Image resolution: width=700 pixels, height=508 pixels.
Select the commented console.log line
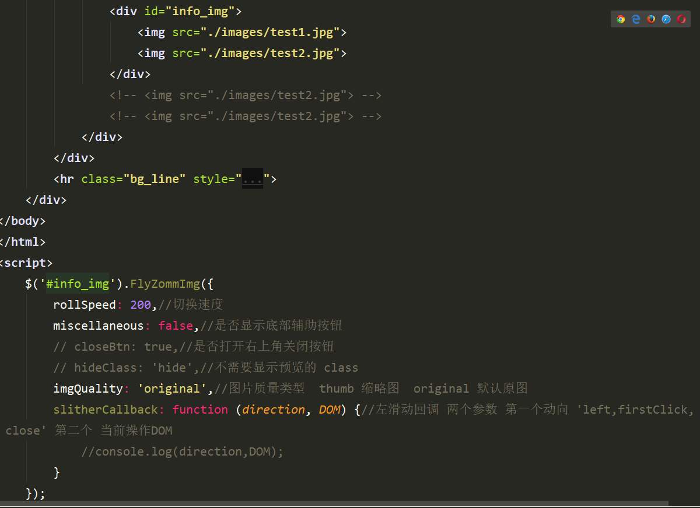181,451
